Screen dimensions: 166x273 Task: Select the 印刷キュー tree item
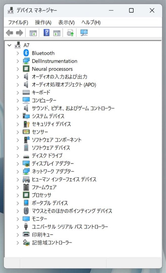42,235
